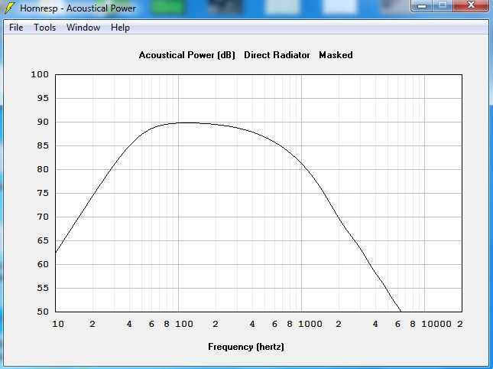Click the 100 dB y-axis value
This screenshot has height=369, width=493.
40,74
